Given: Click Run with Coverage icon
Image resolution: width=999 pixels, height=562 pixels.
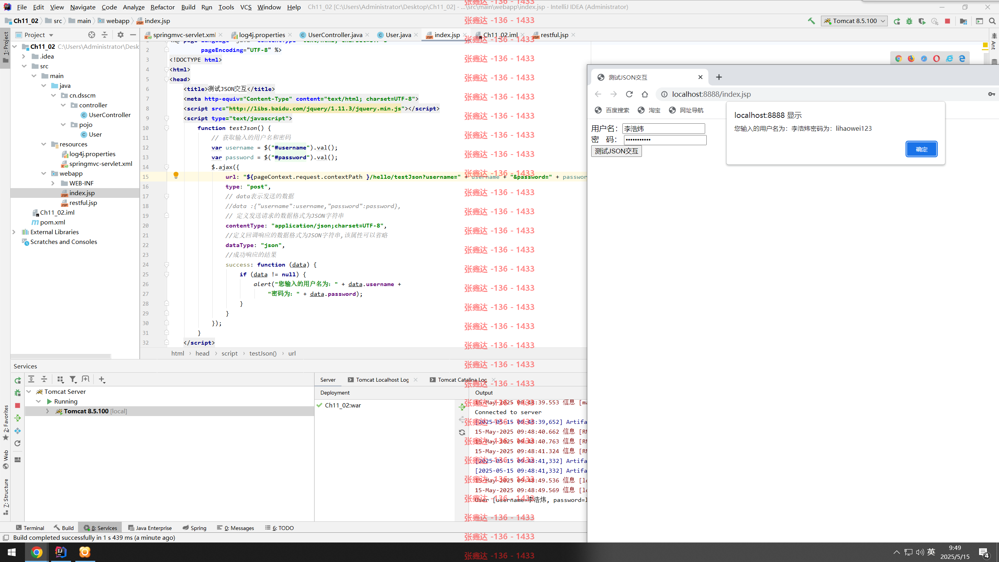Looking at the screenshot, I should [922, 21].
